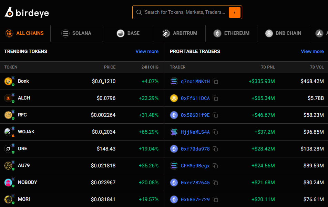Copy the 0xFf611DCA trader address
Screen dimensions: 328x207
[215, 99]
